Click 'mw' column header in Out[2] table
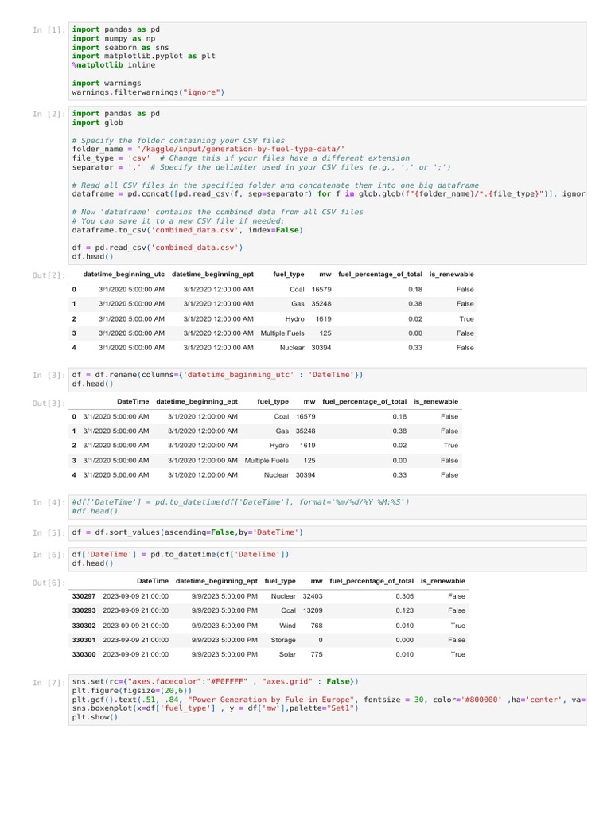This screenshot has width=611, height=815. coord(325,275)
